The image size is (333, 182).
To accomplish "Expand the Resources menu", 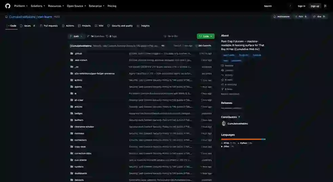I will pos(56,6).
